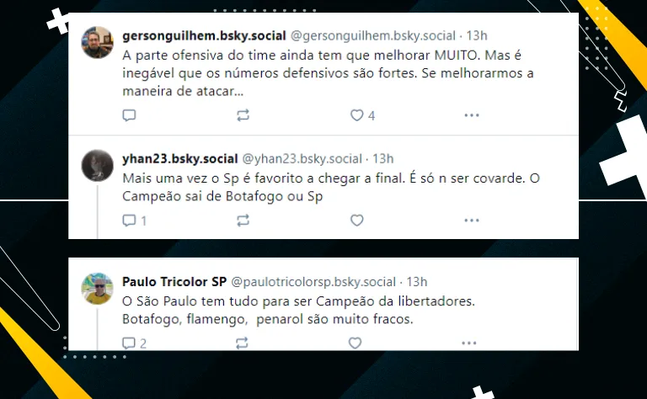The height and width of the screenshot is (399, 647).
Task: Open Paulo Tricolor SP's profile avatar
Action: (98, 288)
